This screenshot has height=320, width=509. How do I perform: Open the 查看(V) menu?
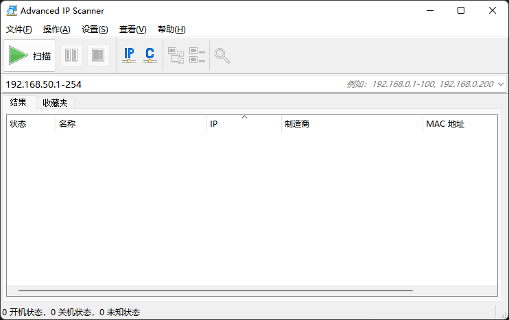click(133, 29)
